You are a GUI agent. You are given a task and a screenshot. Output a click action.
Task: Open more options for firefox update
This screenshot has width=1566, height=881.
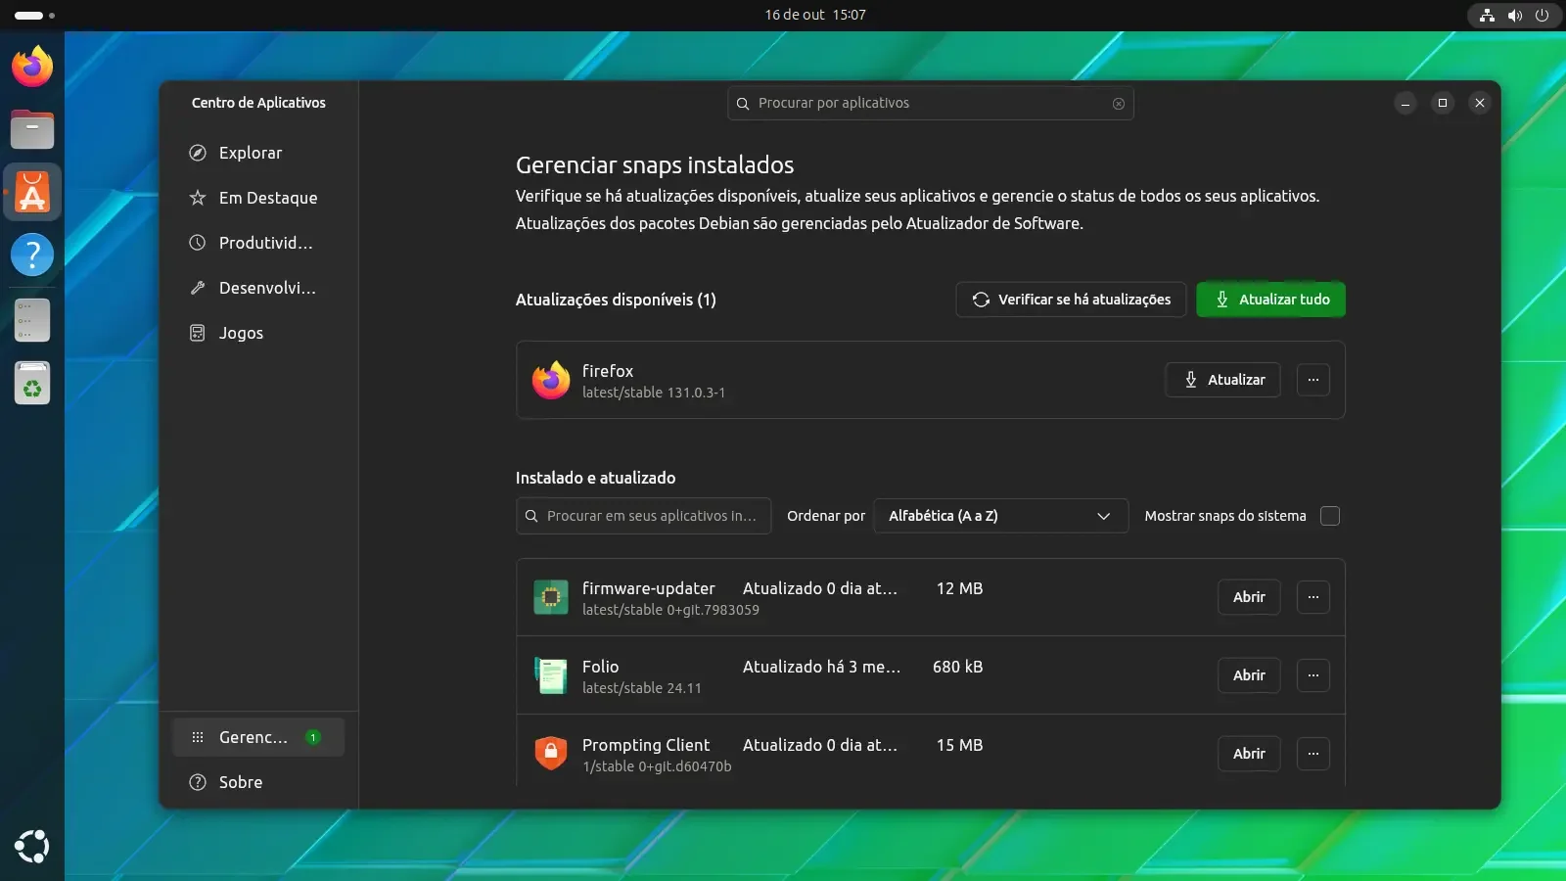pyautogui.click(x=1313, y=380)
